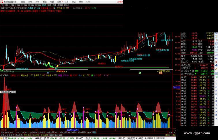Select 年 period in the right sidebar
218x140 pixels.
216,118
